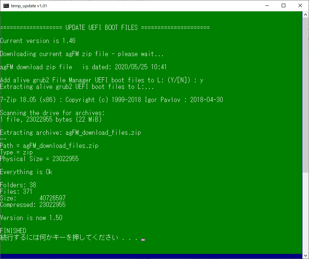The width and height of the screenshot is (309, 259).
Task: Click the '1 file, 23022955 bytes' line
Action: 51,119
